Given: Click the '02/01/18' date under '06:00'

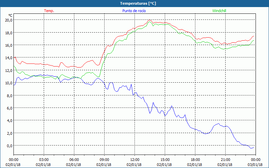Looking at the screenshot, I should coord(73,165).
